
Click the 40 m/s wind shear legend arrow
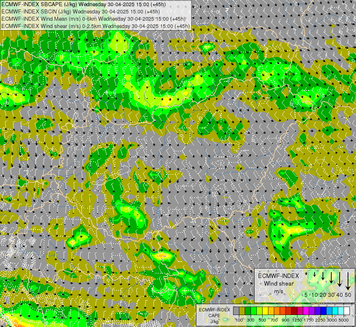[340, 279]
